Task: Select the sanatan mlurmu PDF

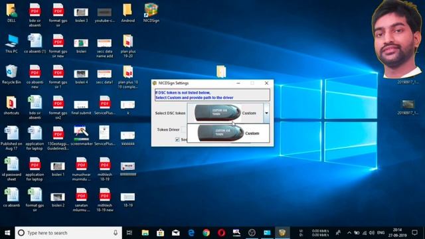Action: 81,200
